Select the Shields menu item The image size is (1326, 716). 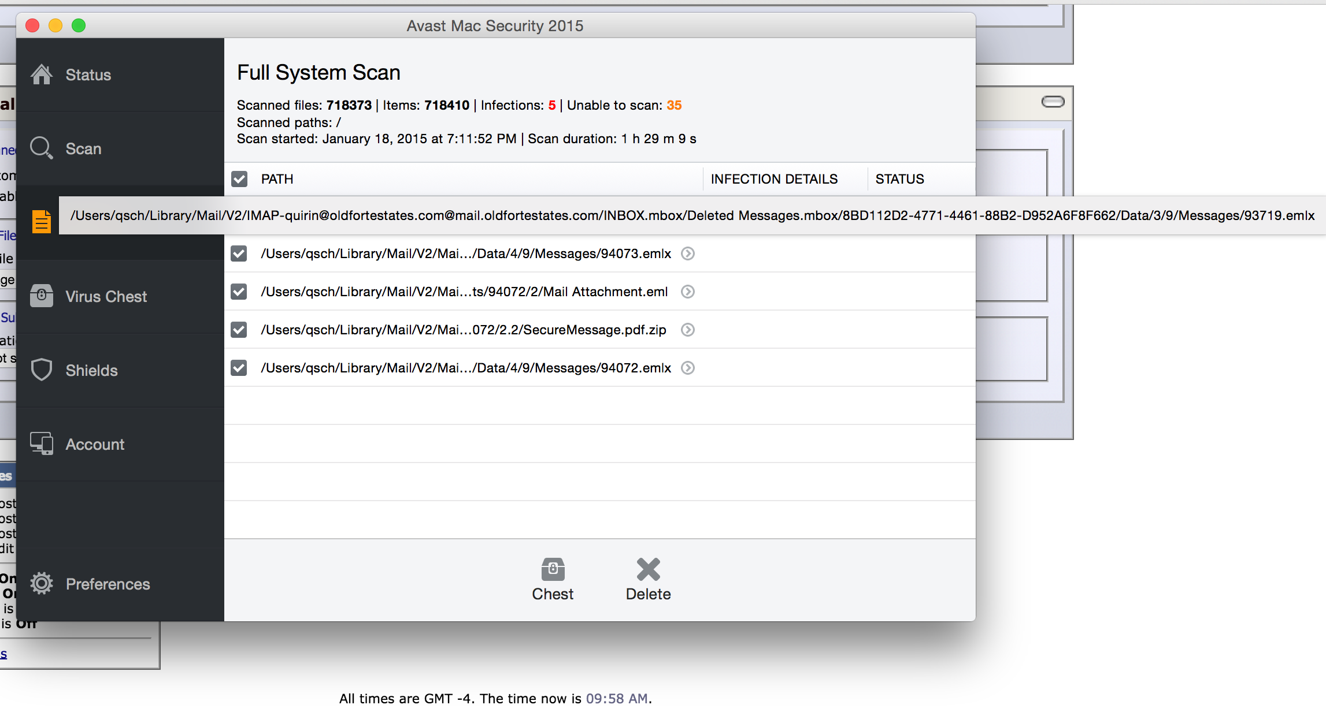point(91,370)
